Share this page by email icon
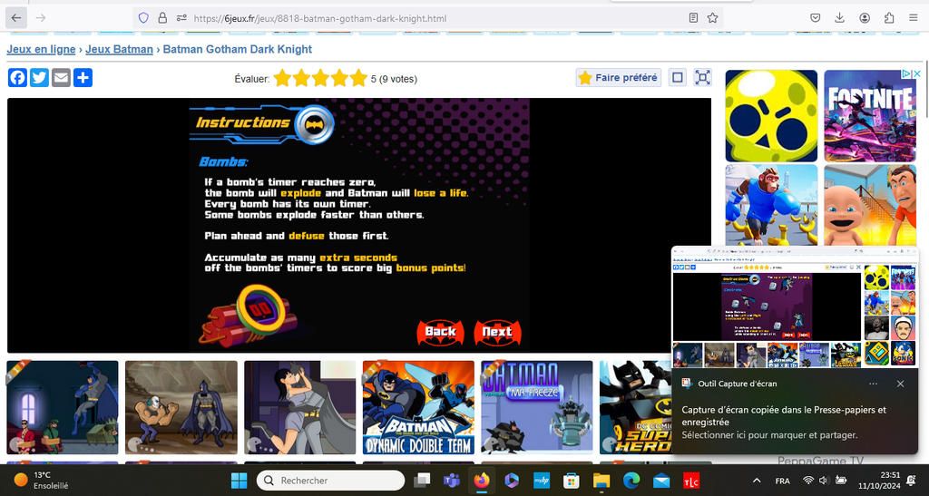This screenshot has height=496, width=929. pos(61,78)
